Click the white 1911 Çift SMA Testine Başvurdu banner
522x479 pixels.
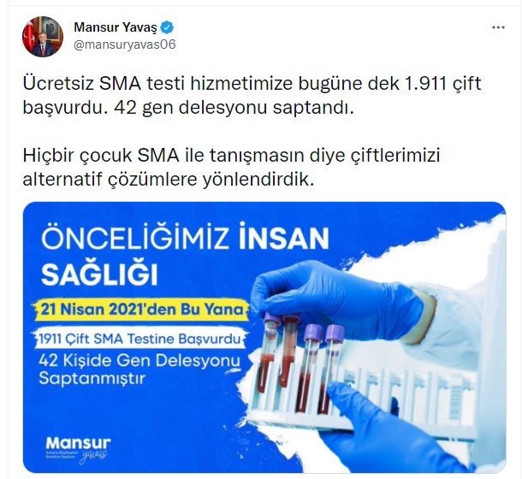click(x=139, y=339)
